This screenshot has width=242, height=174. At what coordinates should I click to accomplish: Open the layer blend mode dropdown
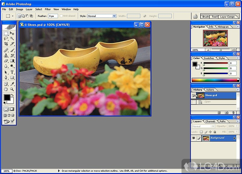(203, 126)
